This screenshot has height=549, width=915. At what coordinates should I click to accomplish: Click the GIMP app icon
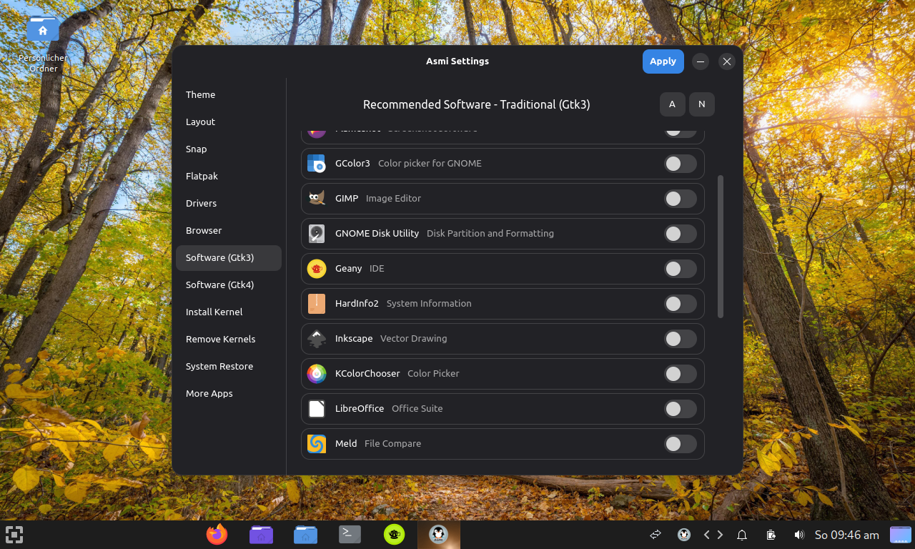coord(317,198)
